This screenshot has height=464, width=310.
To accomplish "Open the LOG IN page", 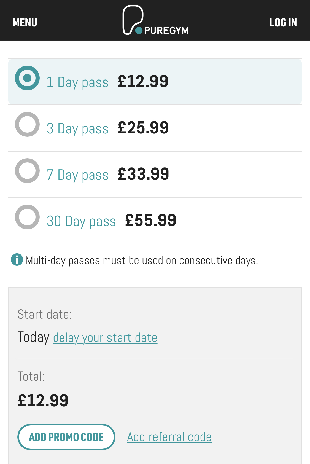I will [x=283, y=23].
